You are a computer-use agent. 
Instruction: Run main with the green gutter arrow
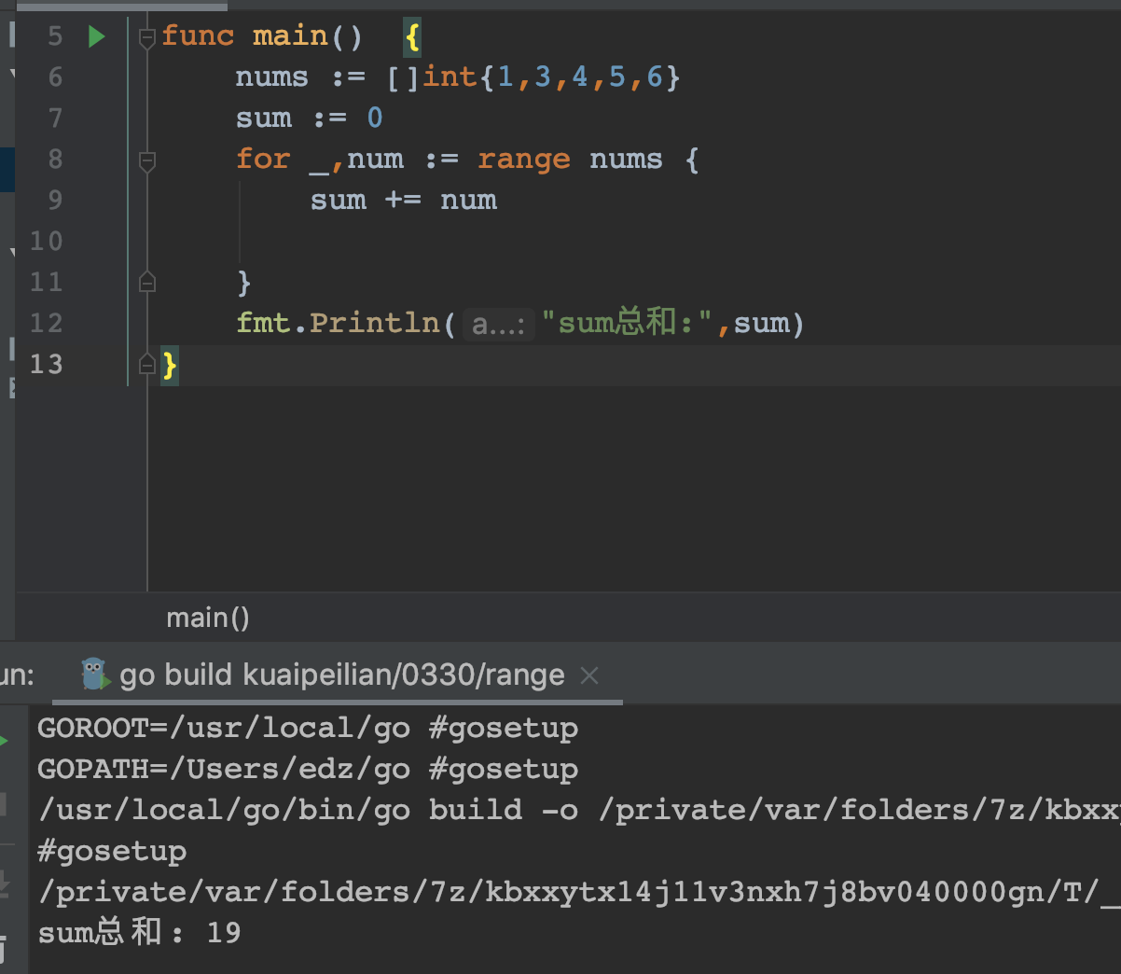click(97, 36)
